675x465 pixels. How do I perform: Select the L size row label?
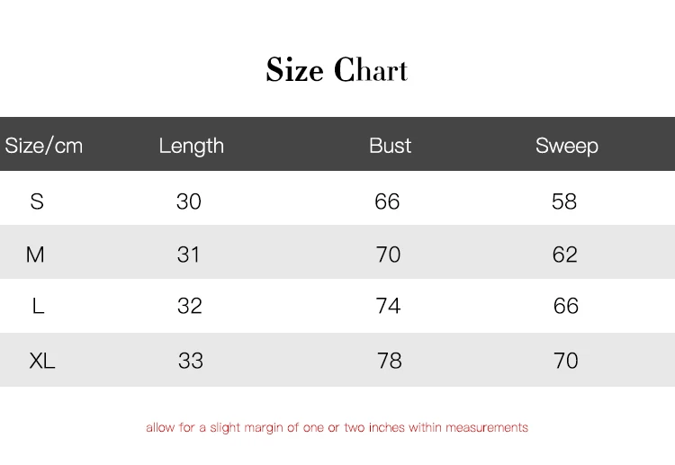coord(38,307)
